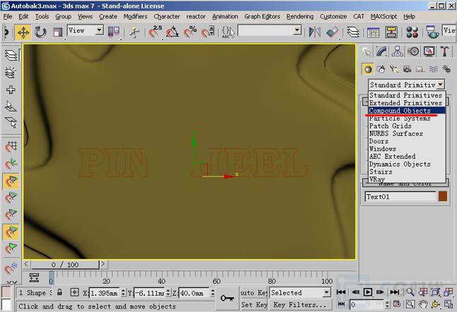Select the Geometry category button

368,69
